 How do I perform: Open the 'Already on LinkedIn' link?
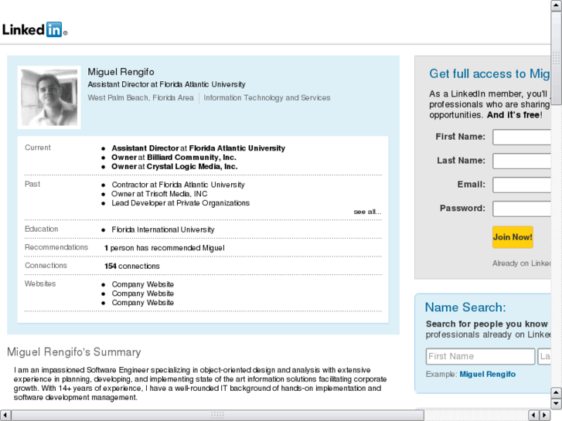pos(522,263)
